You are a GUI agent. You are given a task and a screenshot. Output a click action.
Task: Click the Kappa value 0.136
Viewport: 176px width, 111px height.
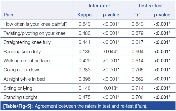pos(84,52)
